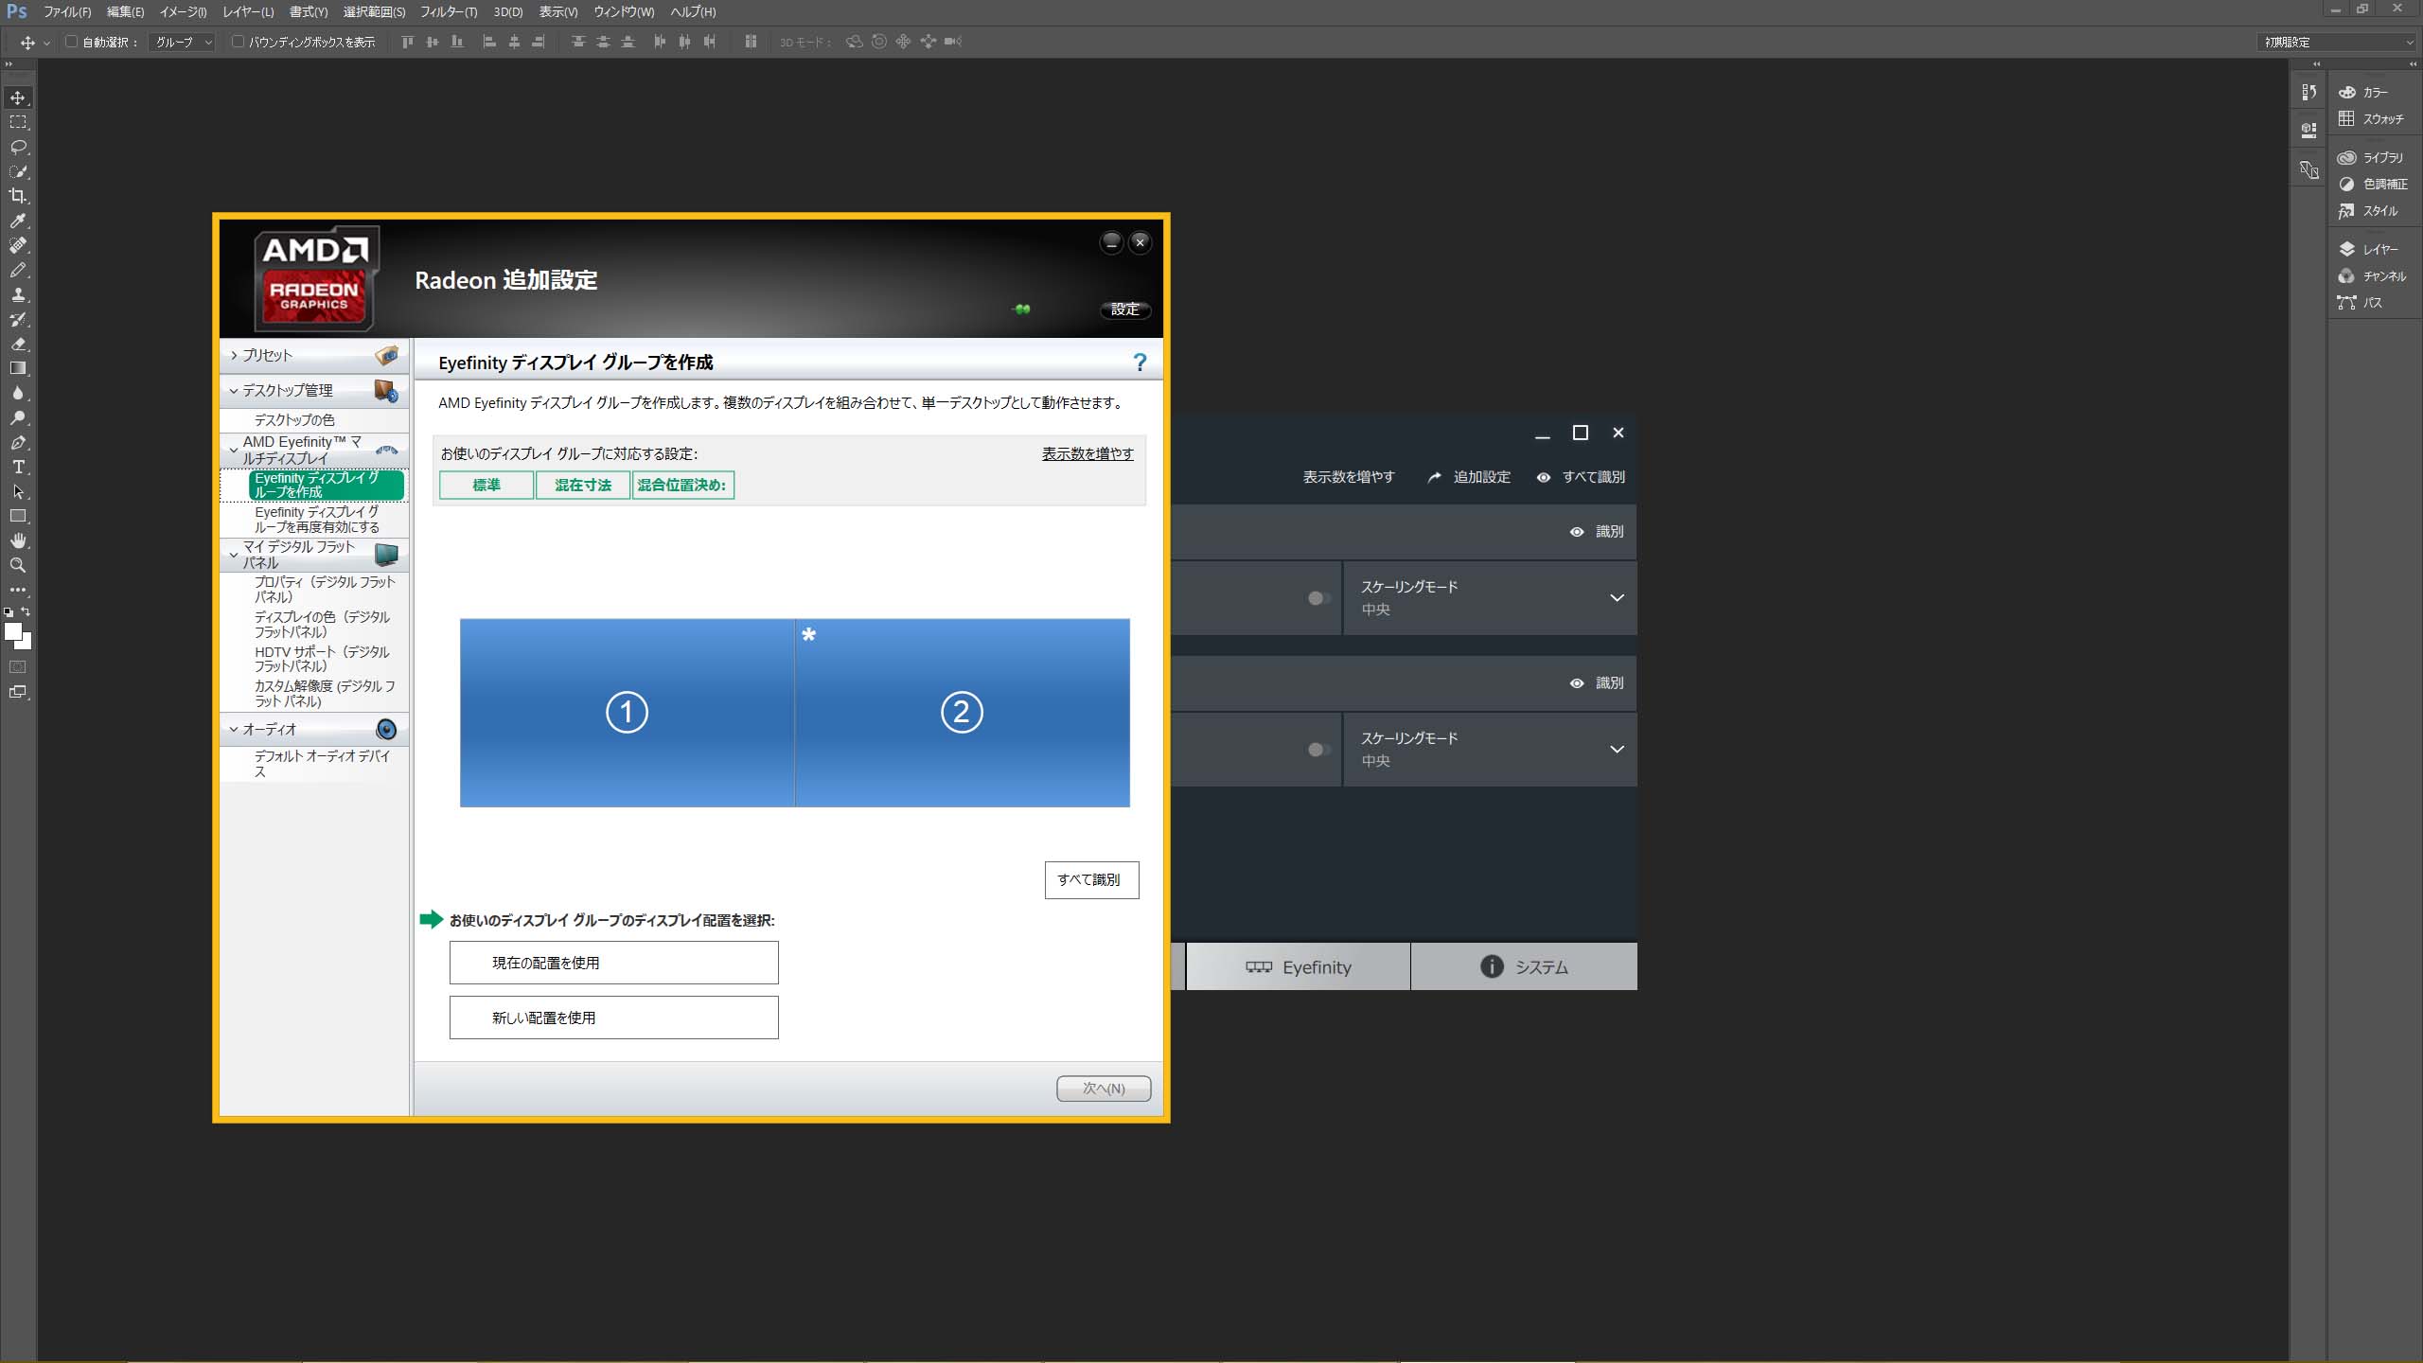Select the Horizontal Type tool
Screen dimensions: 2423x1363
point(18,467)
